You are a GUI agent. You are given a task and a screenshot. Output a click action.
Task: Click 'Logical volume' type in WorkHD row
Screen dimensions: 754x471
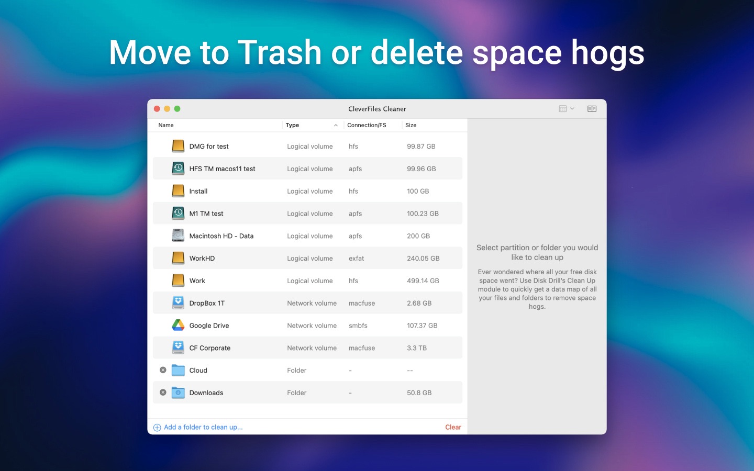pyautogui.click(x=310, y=258)
